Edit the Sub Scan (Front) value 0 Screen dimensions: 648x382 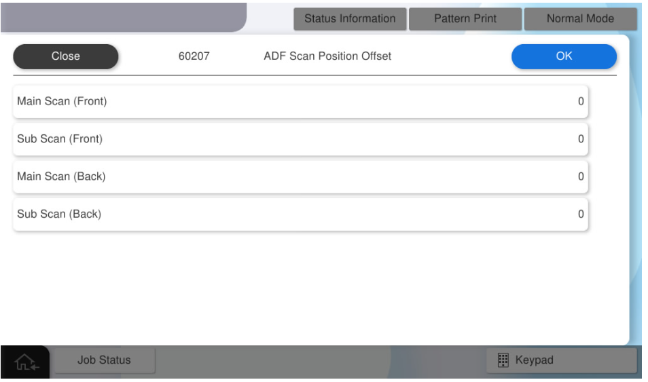pyautogui.click(x=581, y=139)
